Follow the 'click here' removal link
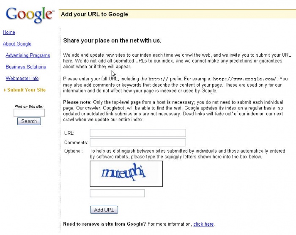Image resolution: width=296 pixels, height=235 pixels. pyautogui.click(x=204, y=224)
